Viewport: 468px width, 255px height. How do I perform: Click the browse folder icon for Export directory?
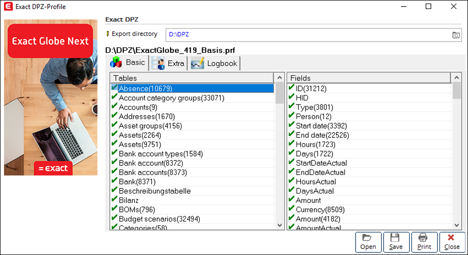[456, 35]
